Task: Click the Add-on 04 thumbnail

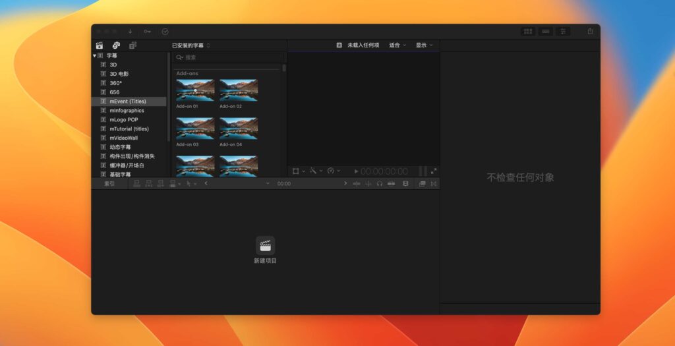Action: click(239, 129)
